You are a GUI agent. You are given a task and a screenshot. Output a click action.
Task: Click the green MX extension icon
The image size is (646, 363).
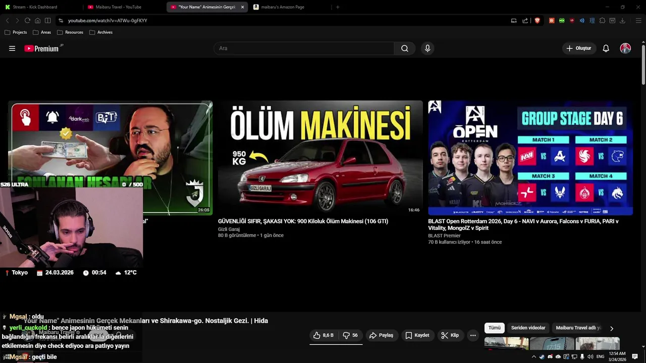[x=562, y=21]
